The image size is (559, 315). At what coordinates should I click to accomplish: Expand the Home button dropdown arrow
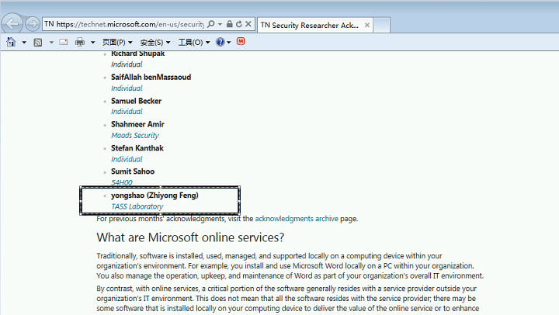(x=24, y=43)
